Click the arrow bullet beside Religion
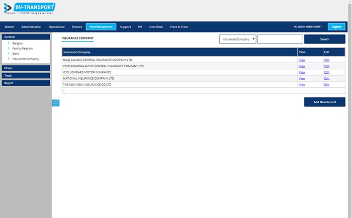This screenshot has height=218, width=352. 9,43
